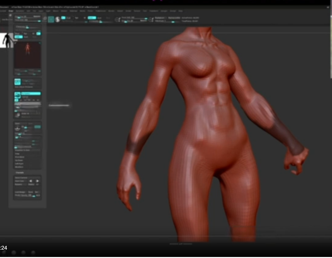Image resolution: width=332 pixels, height=258 pixels.
Task: Click the Snapshot To Grid button
Action: pyautogui.click(x=23, y=150)
